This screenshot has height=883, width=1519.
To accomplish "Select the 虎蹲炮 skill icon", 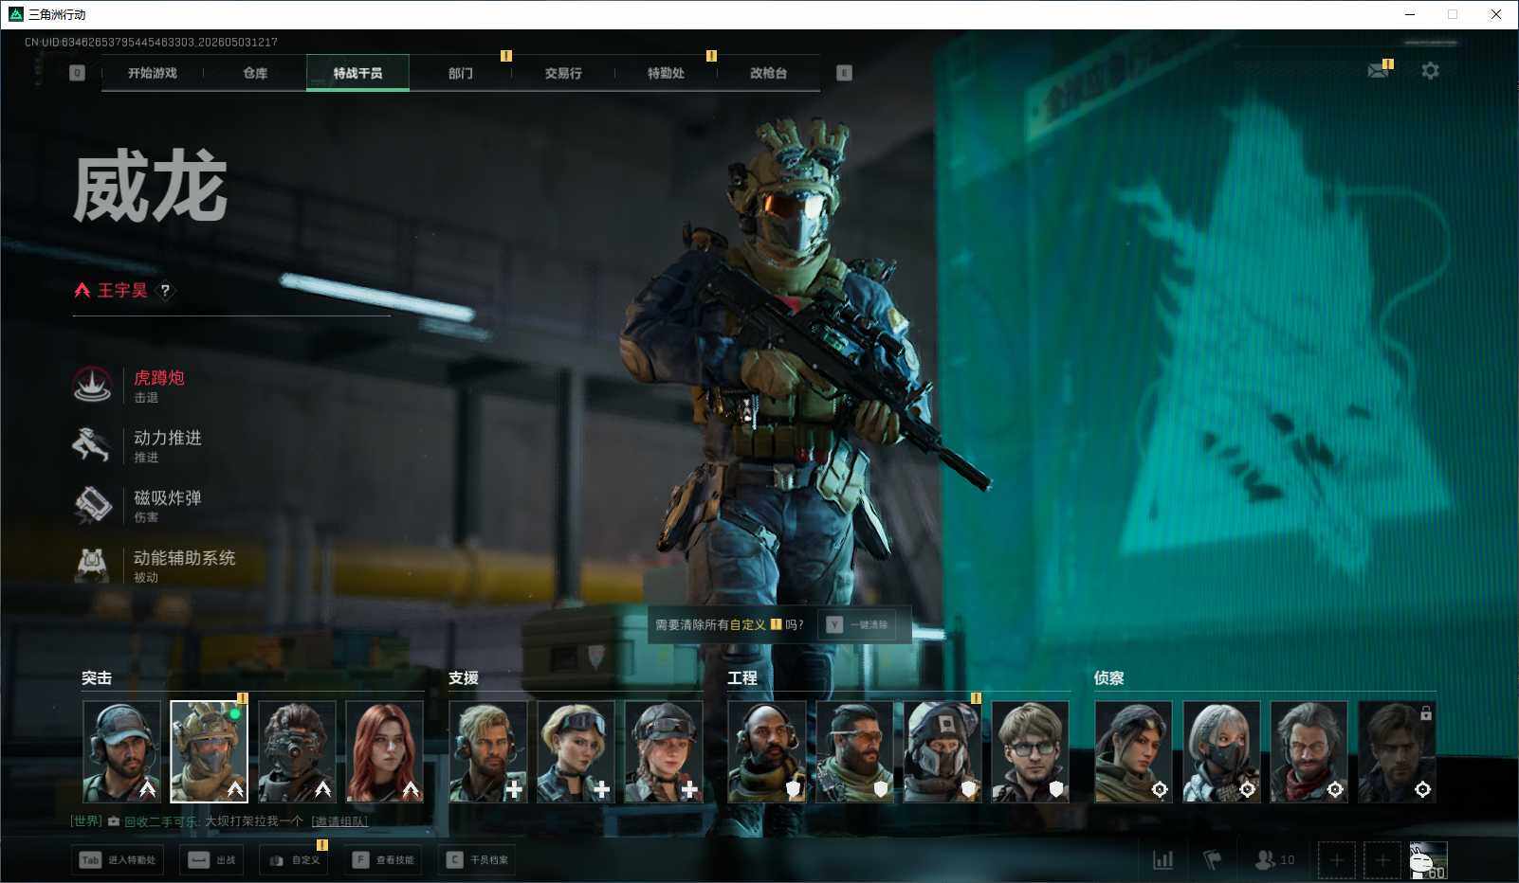I will click(x=92, y=385).
